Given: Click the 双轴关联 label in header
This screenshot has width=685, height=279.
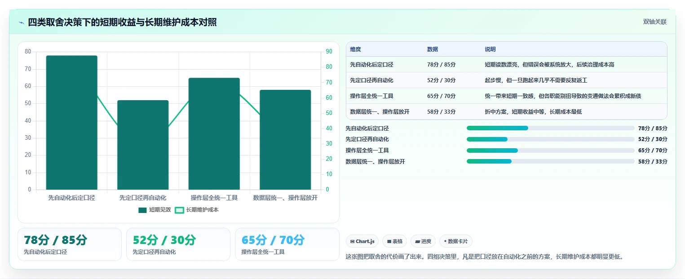Looking at the screenshot, I should [x=654, y=22].
